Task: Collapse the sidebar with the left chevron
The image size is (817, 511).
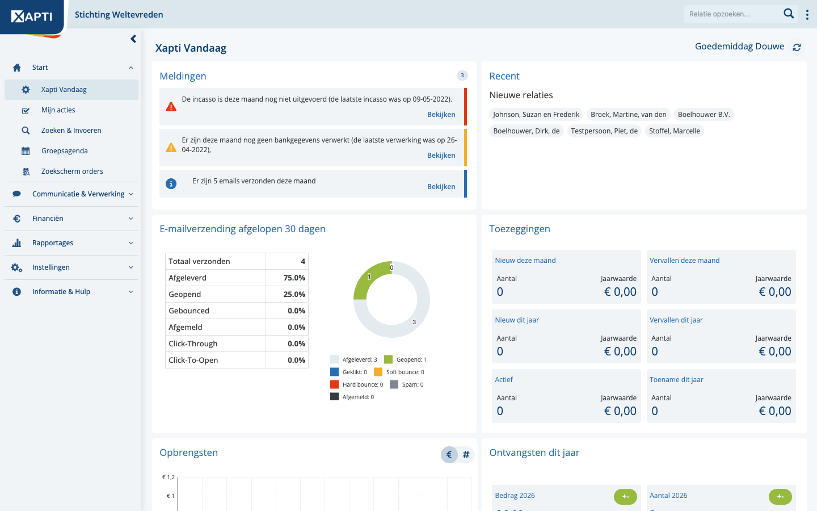Action: (133, 39)
